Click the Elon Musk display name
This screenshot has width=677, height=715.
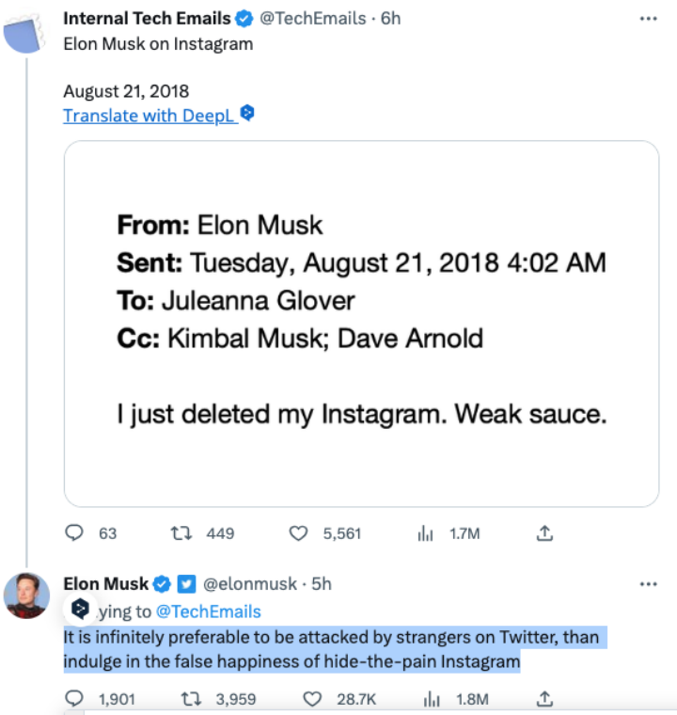[106, 584]
